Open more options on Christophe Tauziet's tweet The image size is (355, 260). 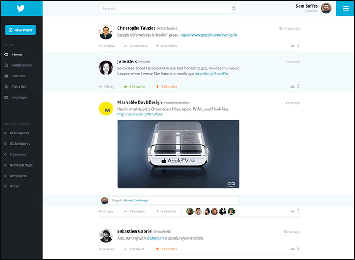pos(299,46)
